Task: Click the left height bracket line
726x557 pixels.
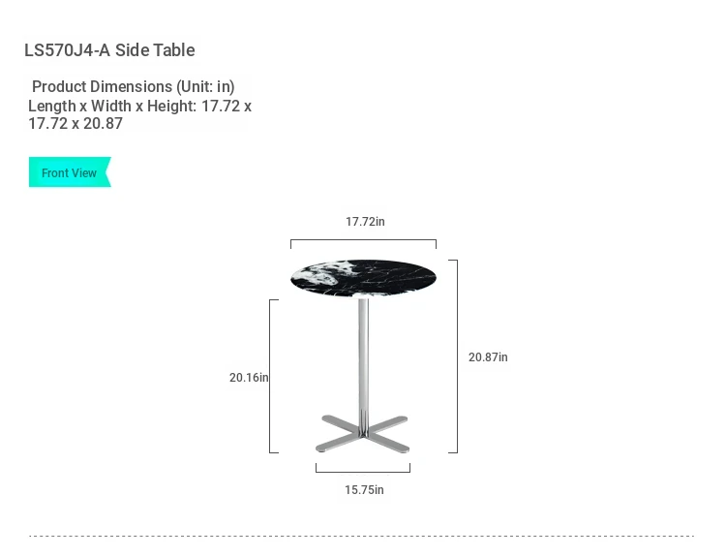Action: point(274,376)
